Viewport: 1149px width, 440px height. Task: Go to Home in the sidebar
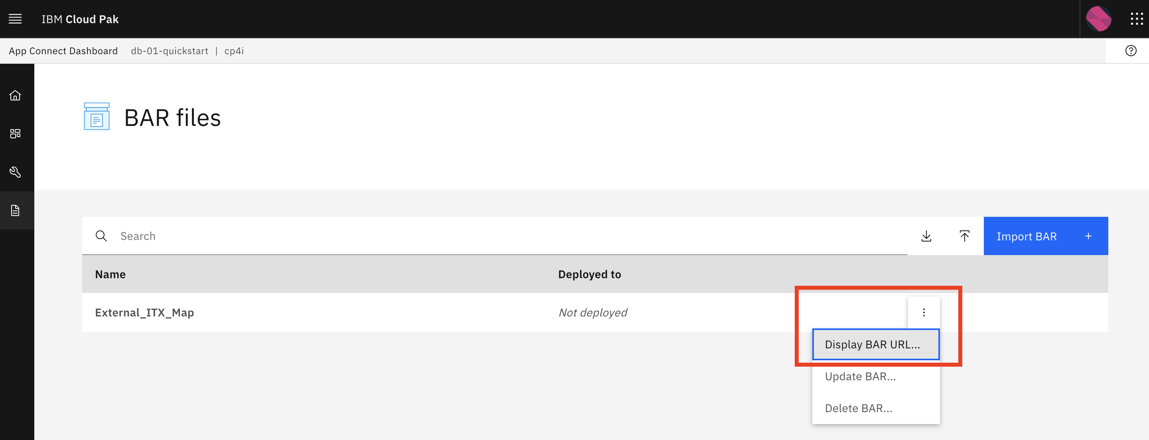tap(15, 95)
